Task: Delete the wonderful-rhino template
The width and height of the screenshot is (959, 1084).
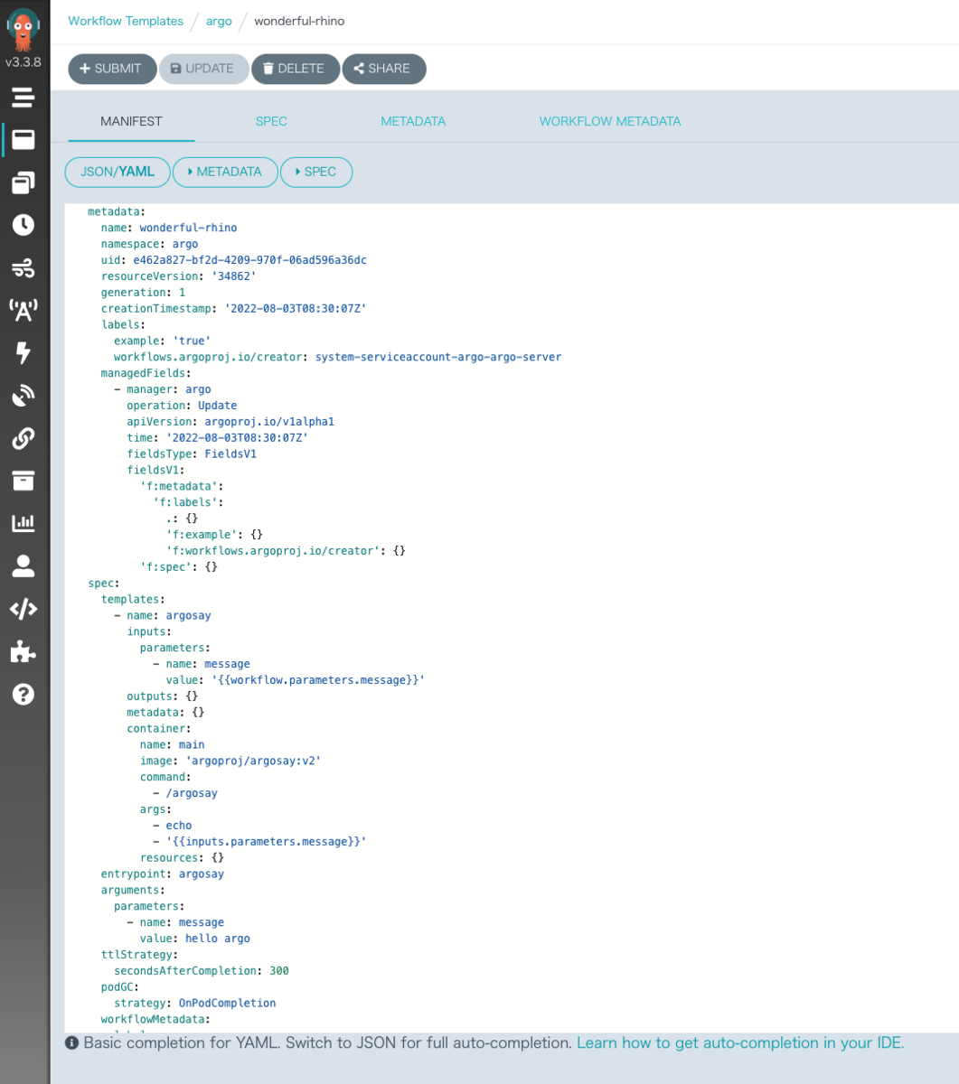Action: point(296,69)
